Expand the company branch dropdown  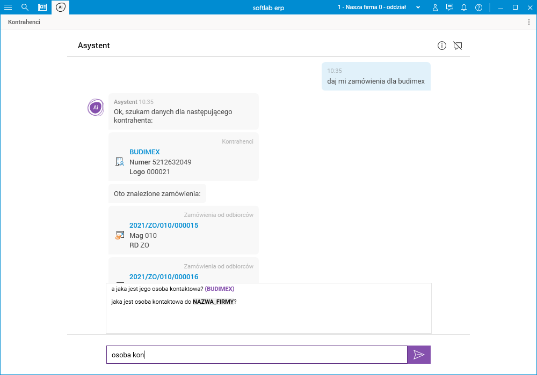(x=418, y=7)
